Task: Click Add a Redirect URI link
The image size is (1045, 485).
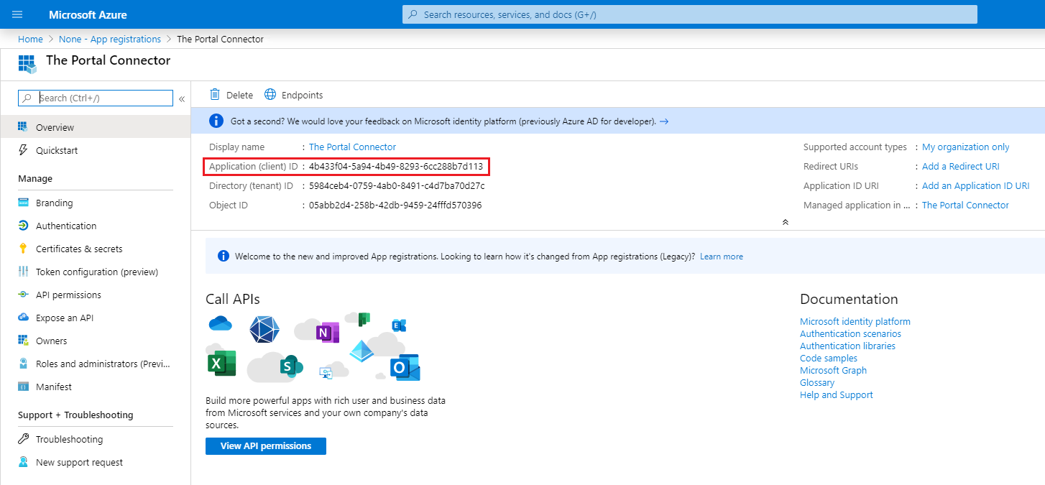Action: click(x=961, y=166)
